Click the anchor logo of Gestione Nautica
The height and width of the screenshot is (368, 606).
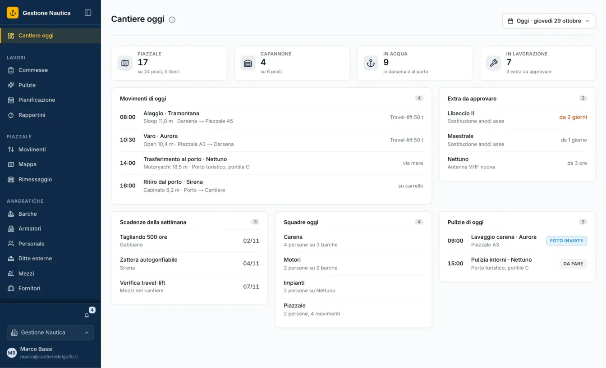(13, 13)
